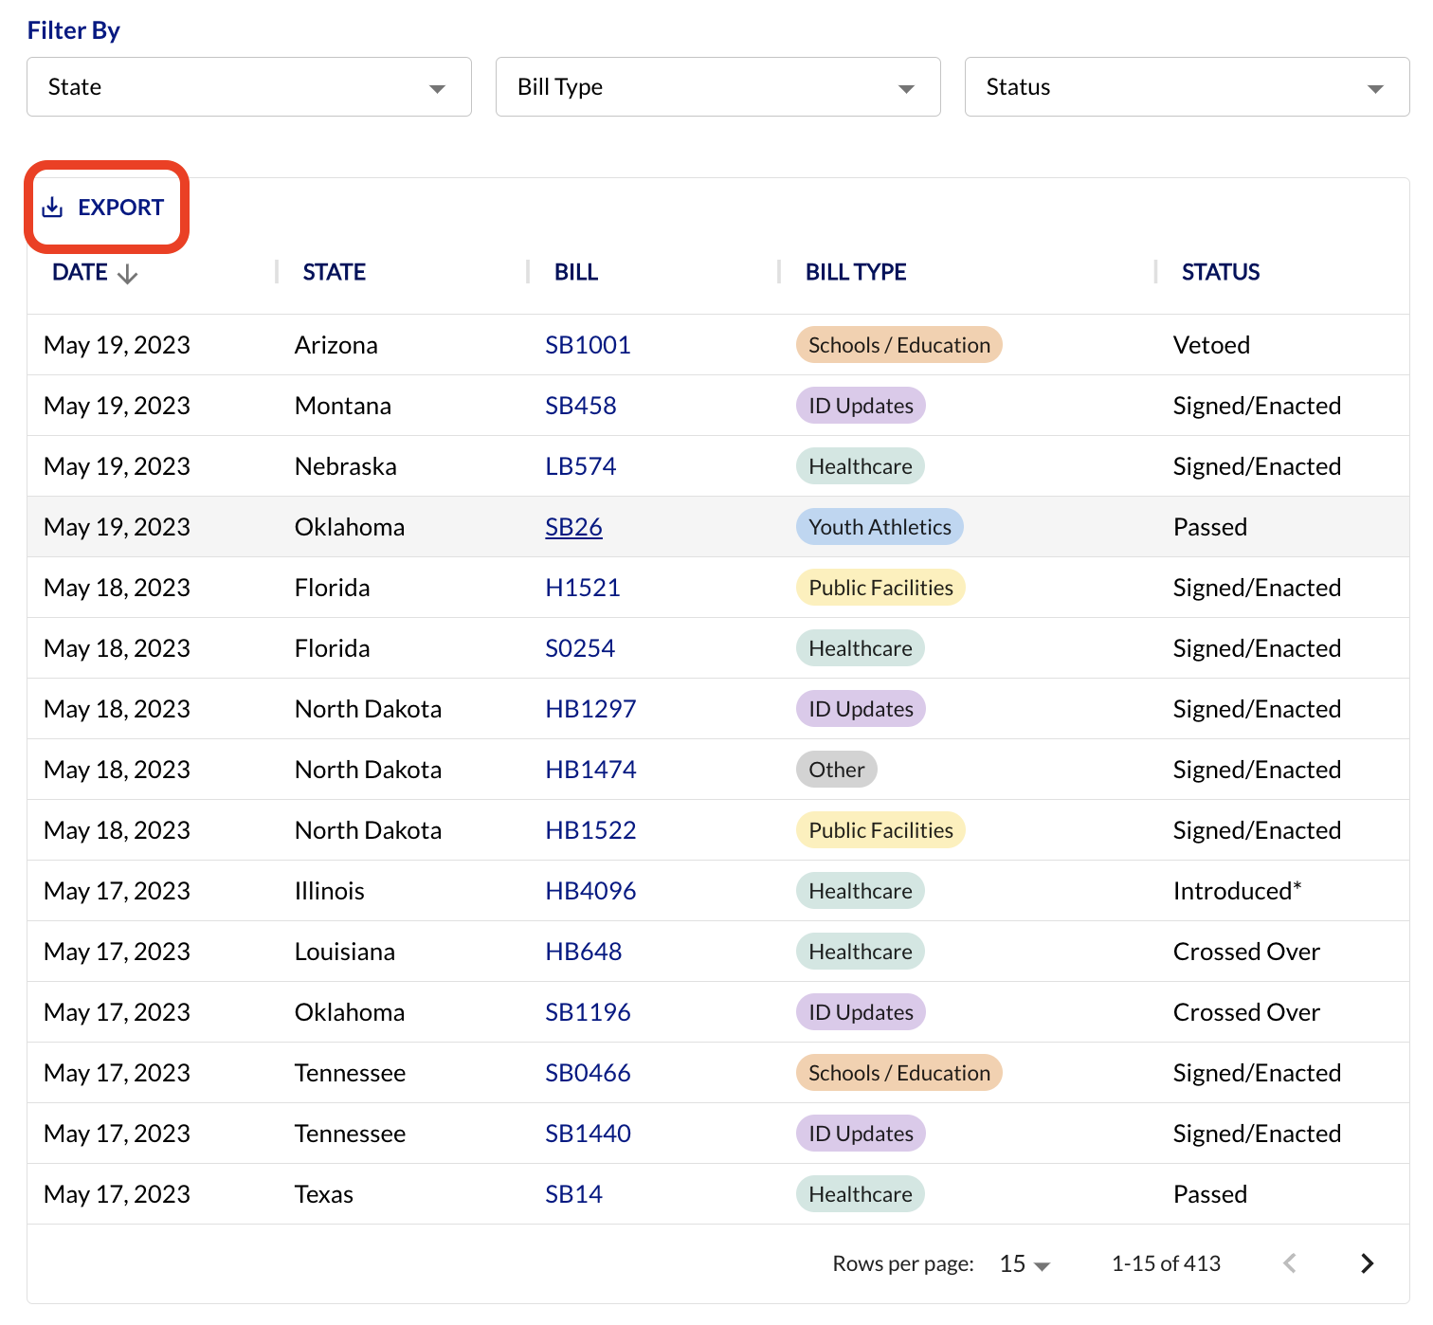The width and height of the screenshot is (1433, 1325).
Task: Open Arizona bill SB1001
Action: coord(588,344)
